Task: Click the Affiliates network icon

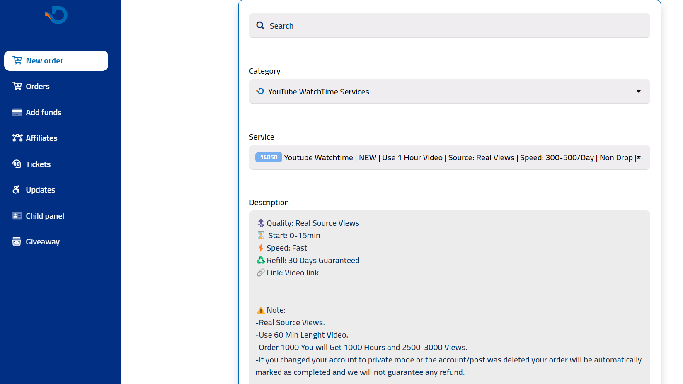Action: [17, 138]
